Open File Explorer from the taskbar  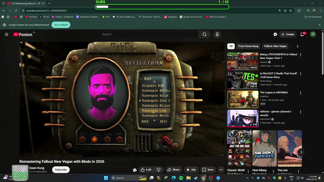(x=188, y=178)
